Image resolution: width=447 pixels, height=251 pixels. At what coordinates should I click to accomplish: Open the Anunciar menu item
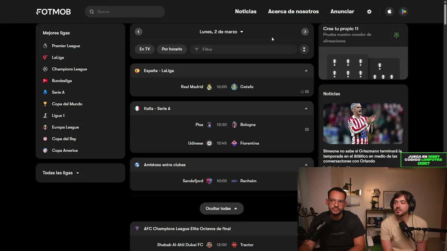coord(342,12)
